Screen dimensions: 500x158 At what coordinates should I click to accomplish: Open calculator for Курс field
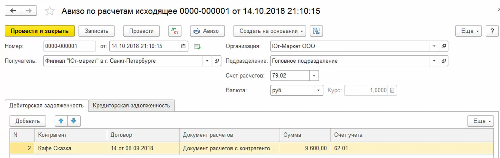coord(392,90)
